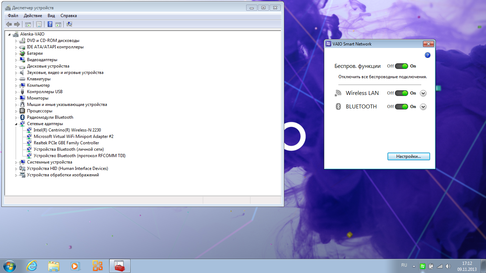Select Intel(R) Centrino(R) Wireless-N 2230 adapter

pyautogui.click(x=67, y=130)
